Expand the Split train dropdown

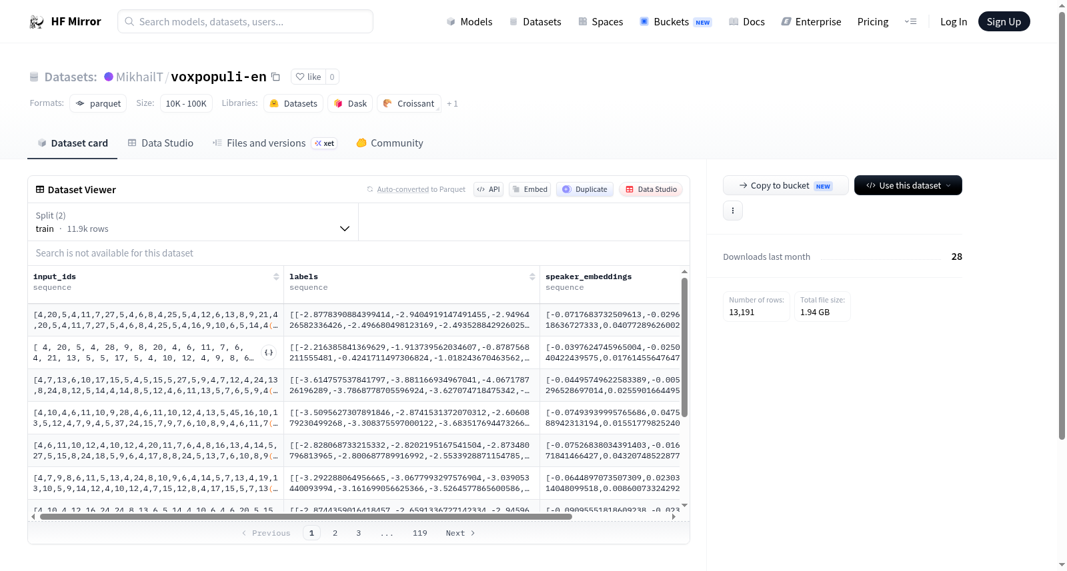[x=193, y=222]
